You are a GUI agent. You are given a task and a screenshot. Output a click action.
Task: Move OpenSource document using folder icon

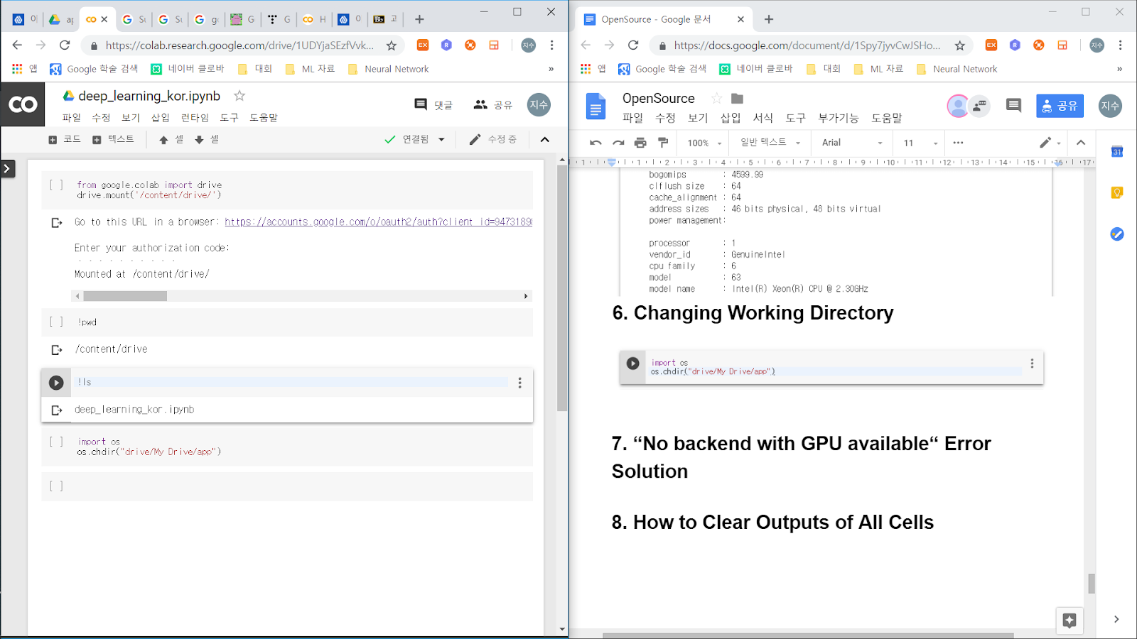[x=737, y=98]
